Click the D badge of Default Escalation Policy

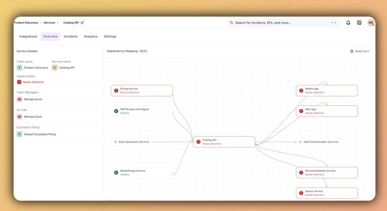(x=19, y=134)
